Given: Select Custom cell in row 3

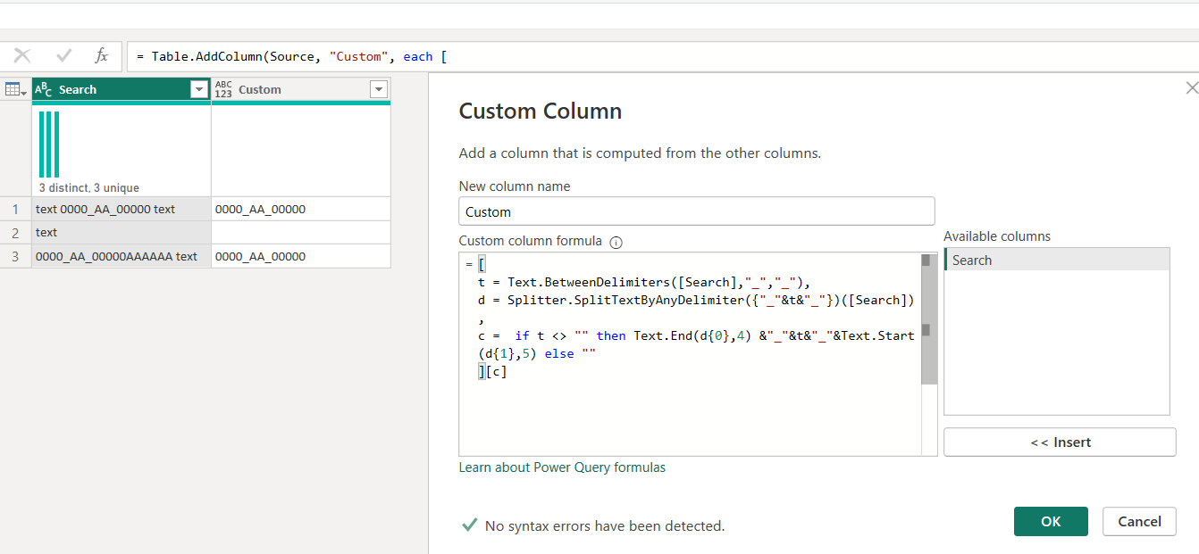Looking at the screenshot, I should coord(301,256).
